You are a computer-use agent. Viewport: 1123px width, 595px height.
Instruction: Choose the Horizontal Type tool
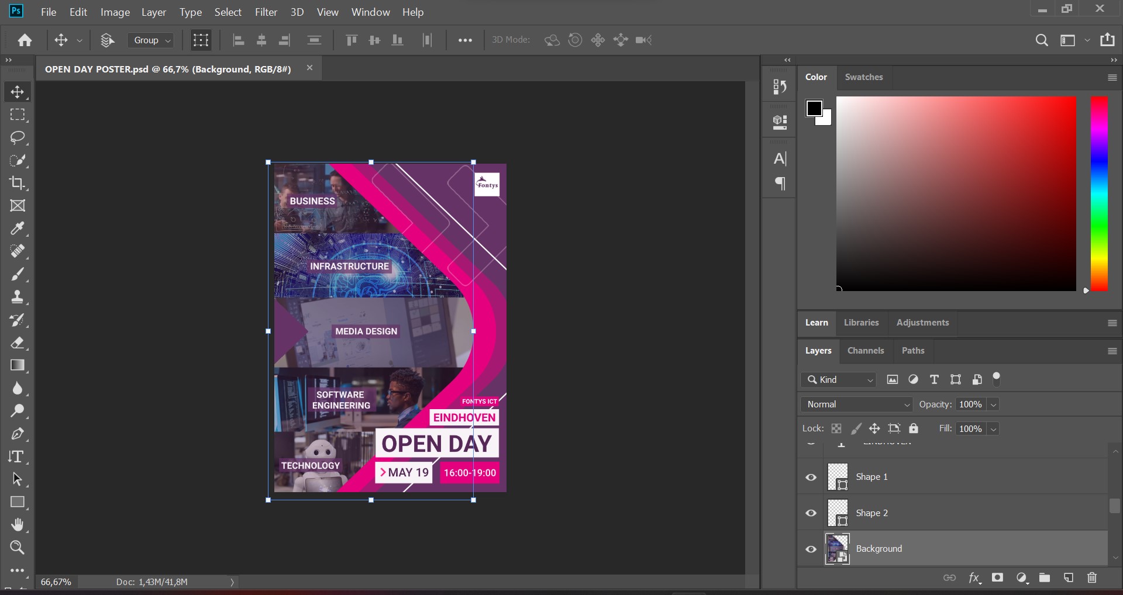(17, 456)
